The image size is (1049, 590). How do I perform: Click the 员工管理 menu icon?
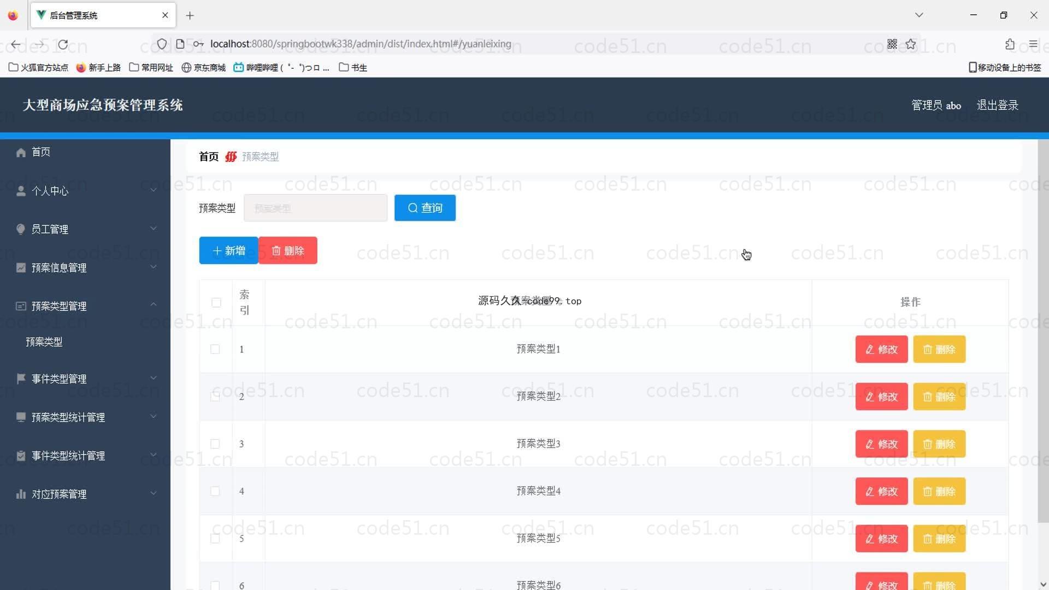[x=21, y=229]
